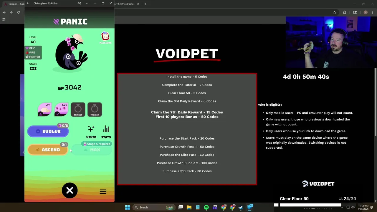The width and height of the screenshot is (377, 212).
Task: Bookmark this page with the star icon
Action: [335, 12]
